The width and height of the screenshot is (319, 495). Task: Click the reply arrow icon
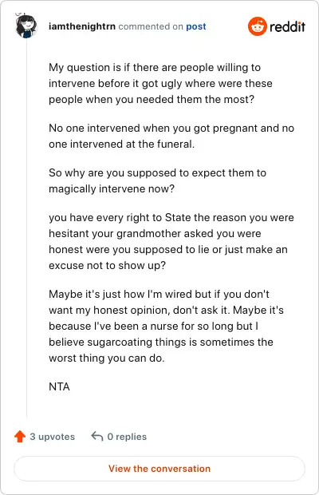point(97,436)
